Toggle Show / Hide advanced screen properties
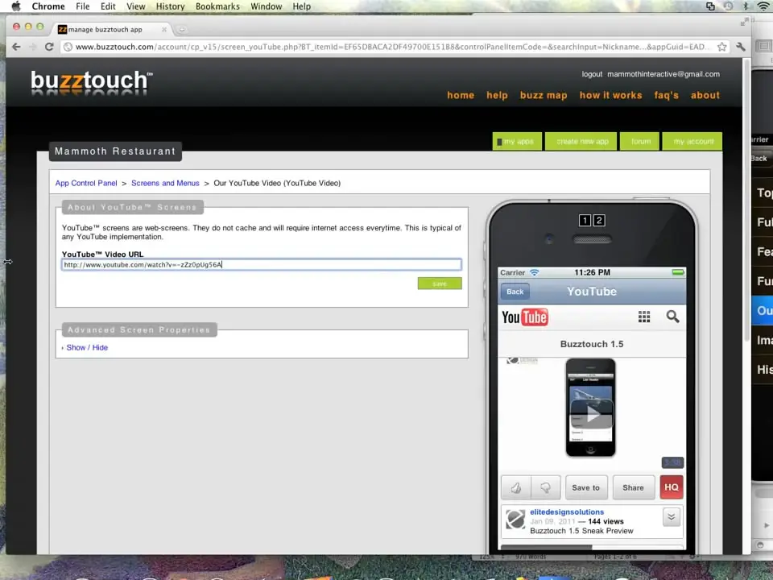The width and height of the screenshot is (773, 580). tap(87, 348)
